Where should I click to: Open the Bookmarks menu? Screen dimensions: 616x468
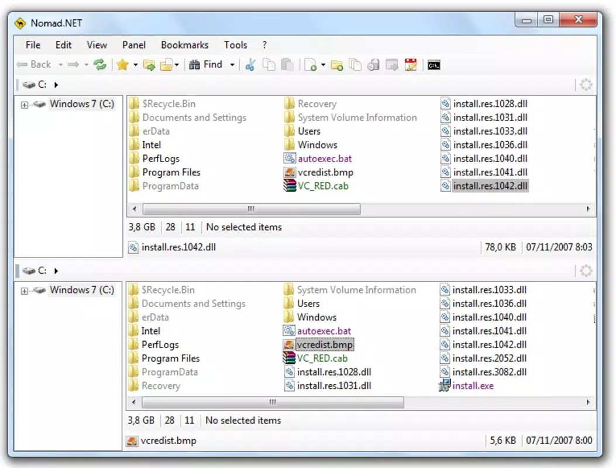coord(185,45)
